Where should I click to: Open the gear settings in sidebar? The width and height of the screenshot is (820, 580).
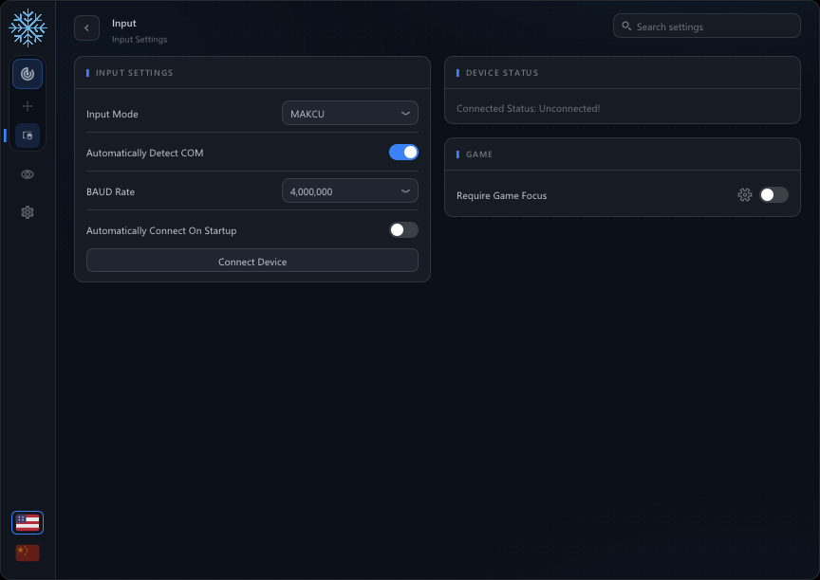tap(28, 212)
